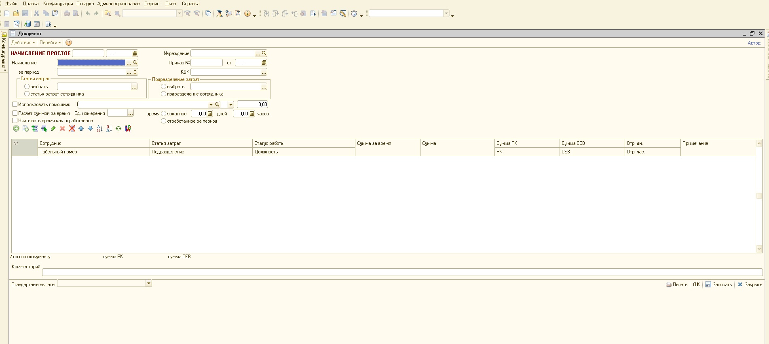
Task: Open the small dropdown next to the helper search
Action: (231, 104)
